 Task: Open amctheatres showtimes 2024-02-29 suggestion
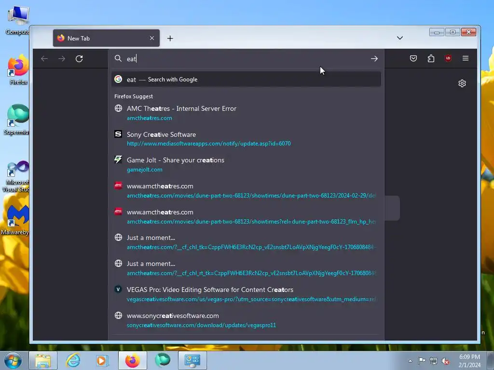[x=246, y=191]
